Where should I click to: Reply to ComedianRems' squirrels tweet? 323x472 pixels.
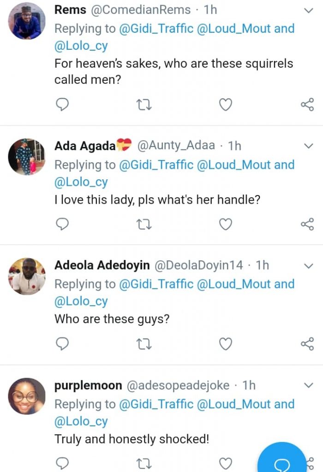coord(62,105)
